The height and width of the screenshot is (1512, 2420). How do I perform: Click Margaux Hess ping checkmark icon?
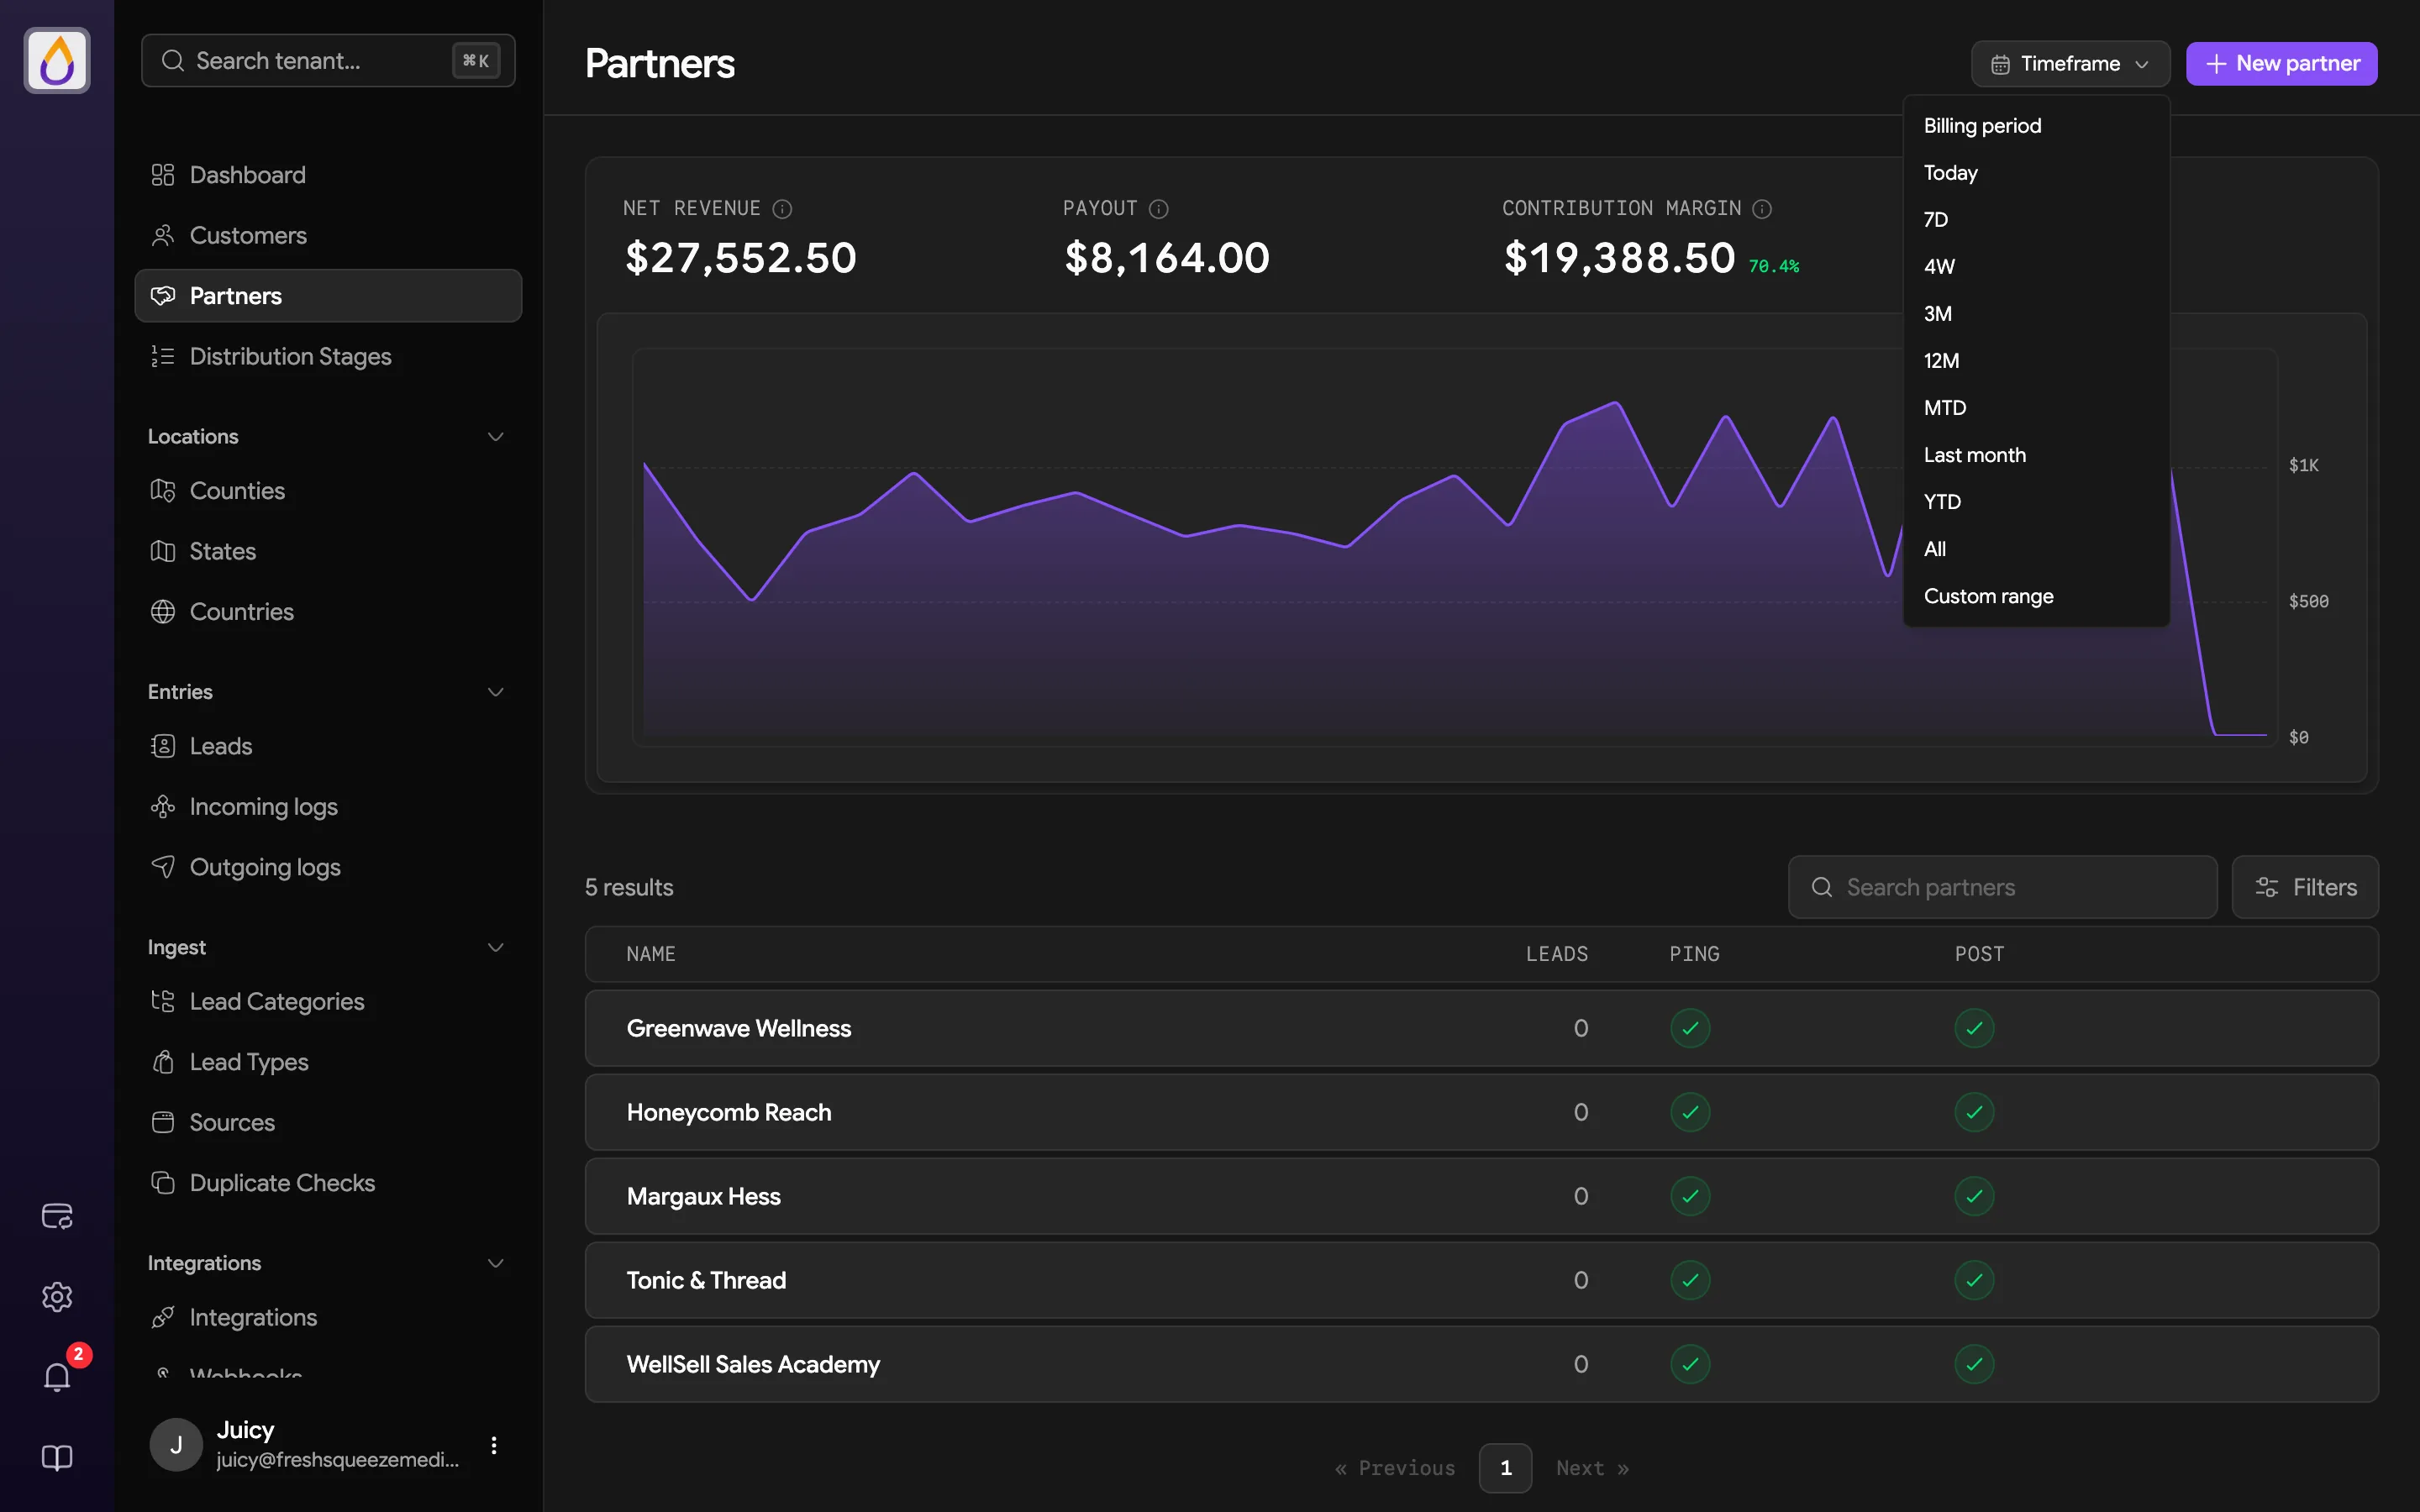[1690, 1196]
